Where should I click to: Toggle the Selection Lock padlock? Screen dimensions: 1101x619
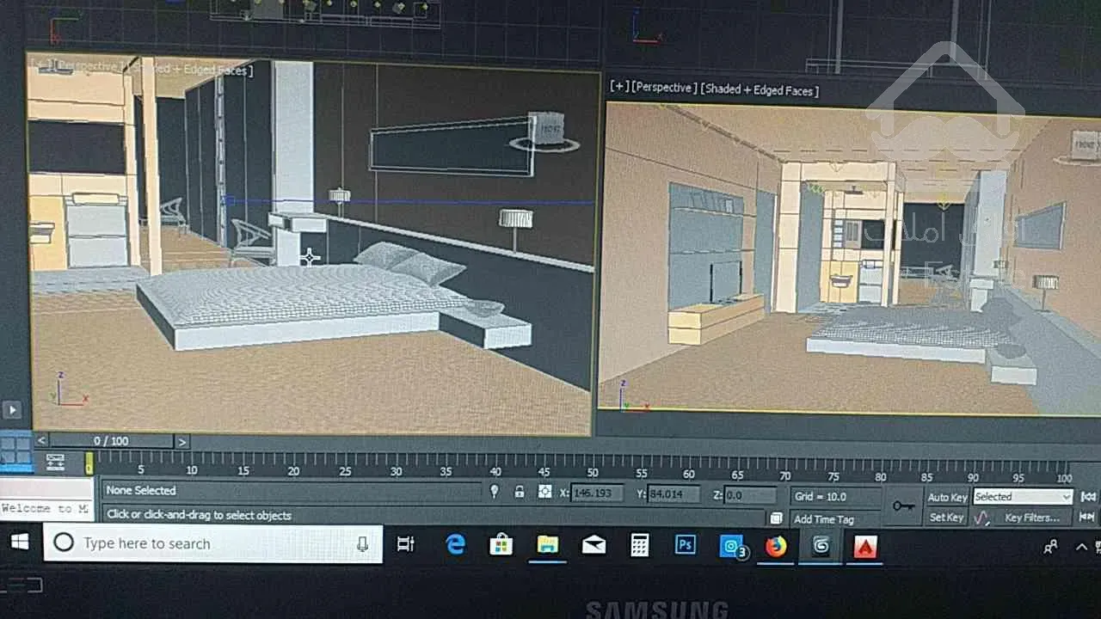pos(519,492)
